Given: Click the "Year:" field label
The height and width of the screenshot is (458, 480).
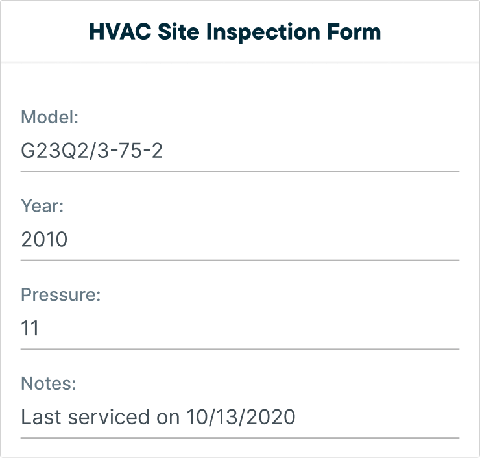Looking at the screenshot, I should (x=42, y=206).
